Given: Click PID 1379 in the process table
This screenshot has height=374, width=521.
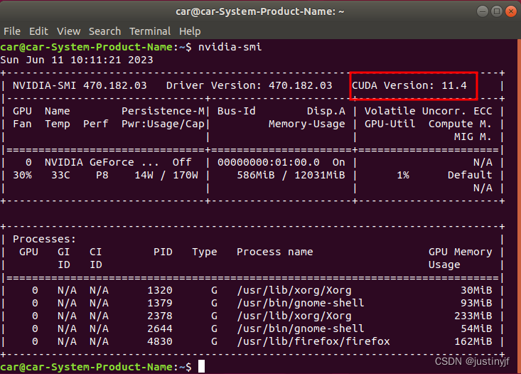Looking at the screenshot, I should point(160,303).
